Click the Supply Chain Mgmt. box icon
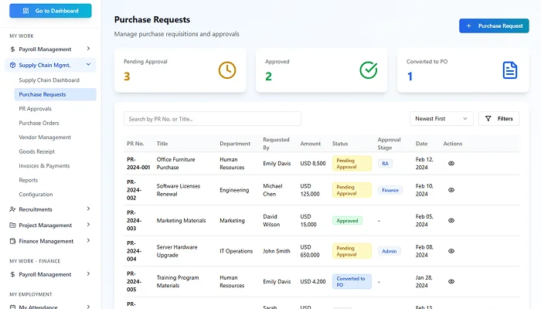Viewport: 541px width, 309px height. coord(13,65)
